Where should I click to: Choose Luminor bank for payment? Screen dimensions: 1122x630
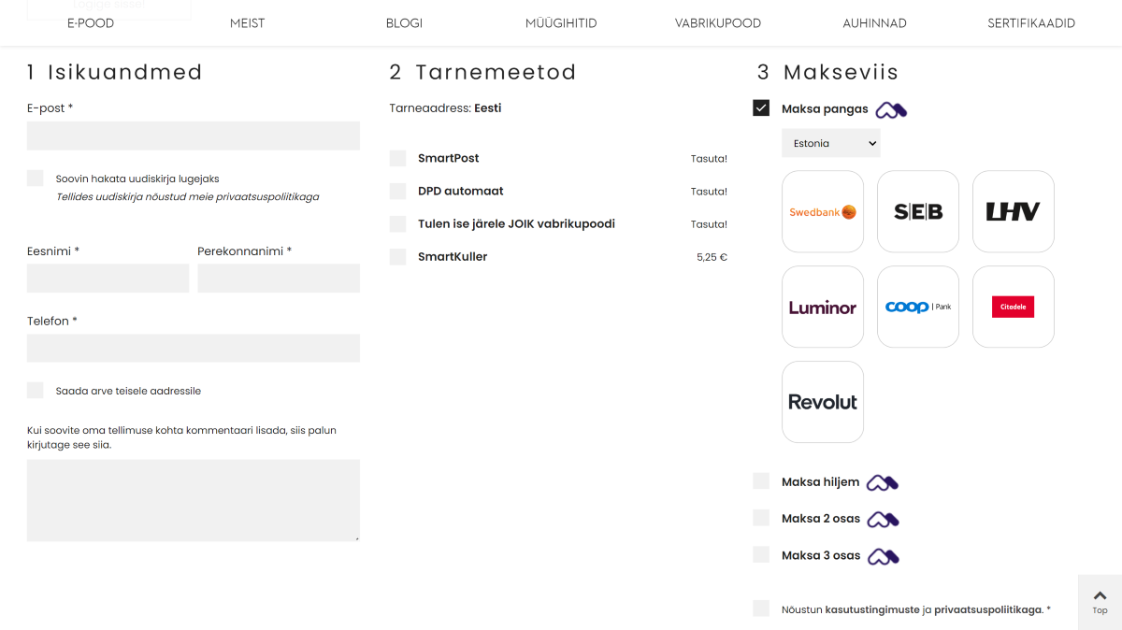click(823, 307)
